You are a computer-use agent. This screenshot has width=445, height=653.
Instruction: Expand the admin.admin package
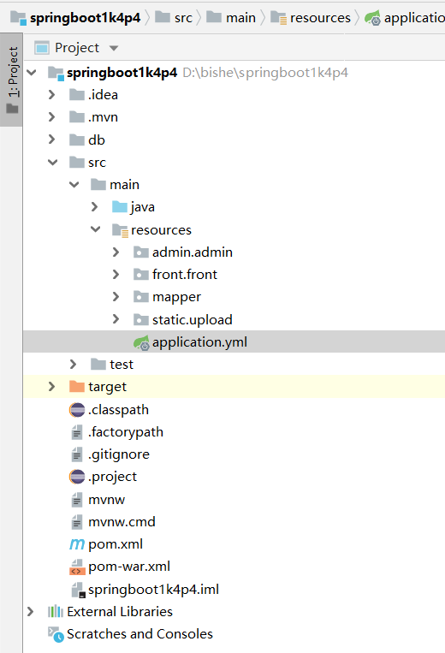point(116,252)
